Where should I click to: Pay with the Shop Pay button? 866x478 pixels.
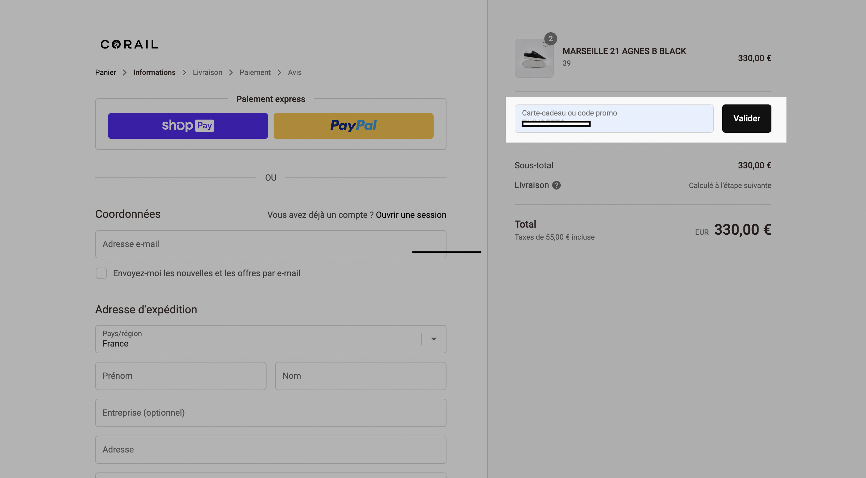188,126
